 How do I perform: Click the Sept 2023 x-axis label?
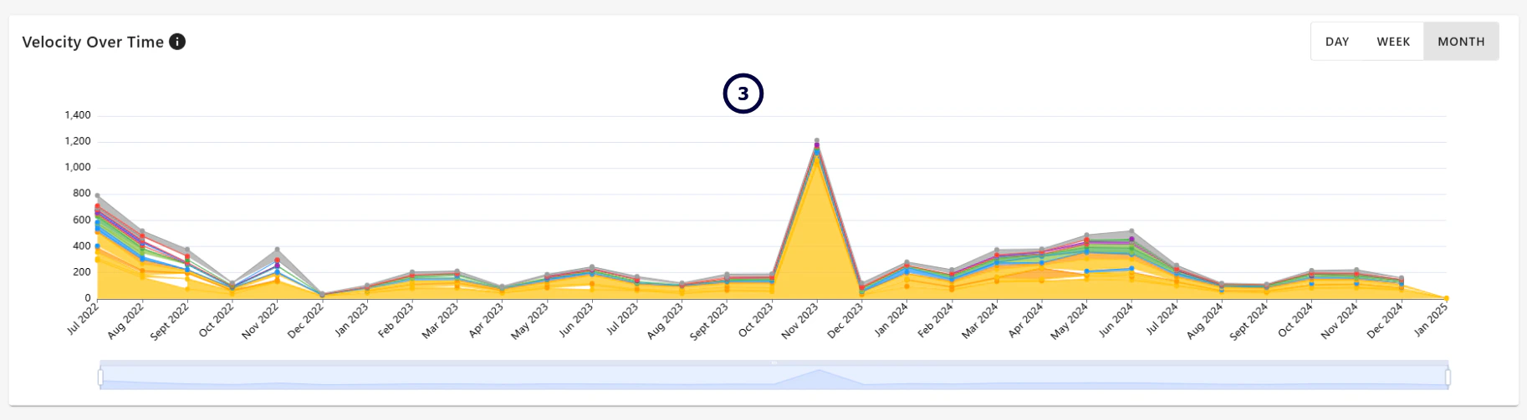709,322
